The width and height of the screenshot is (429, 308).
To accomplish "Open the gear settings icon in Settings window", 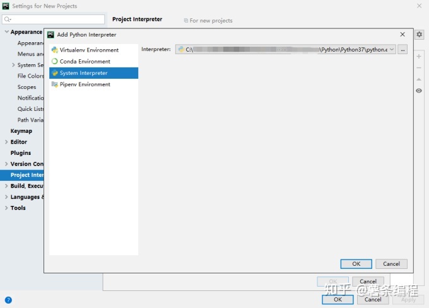I will point(419,35).
